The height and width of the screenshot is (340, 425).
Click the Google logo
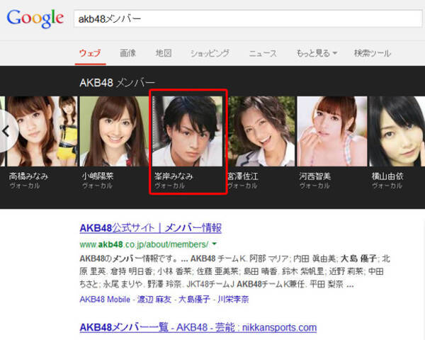coord(35,19)
